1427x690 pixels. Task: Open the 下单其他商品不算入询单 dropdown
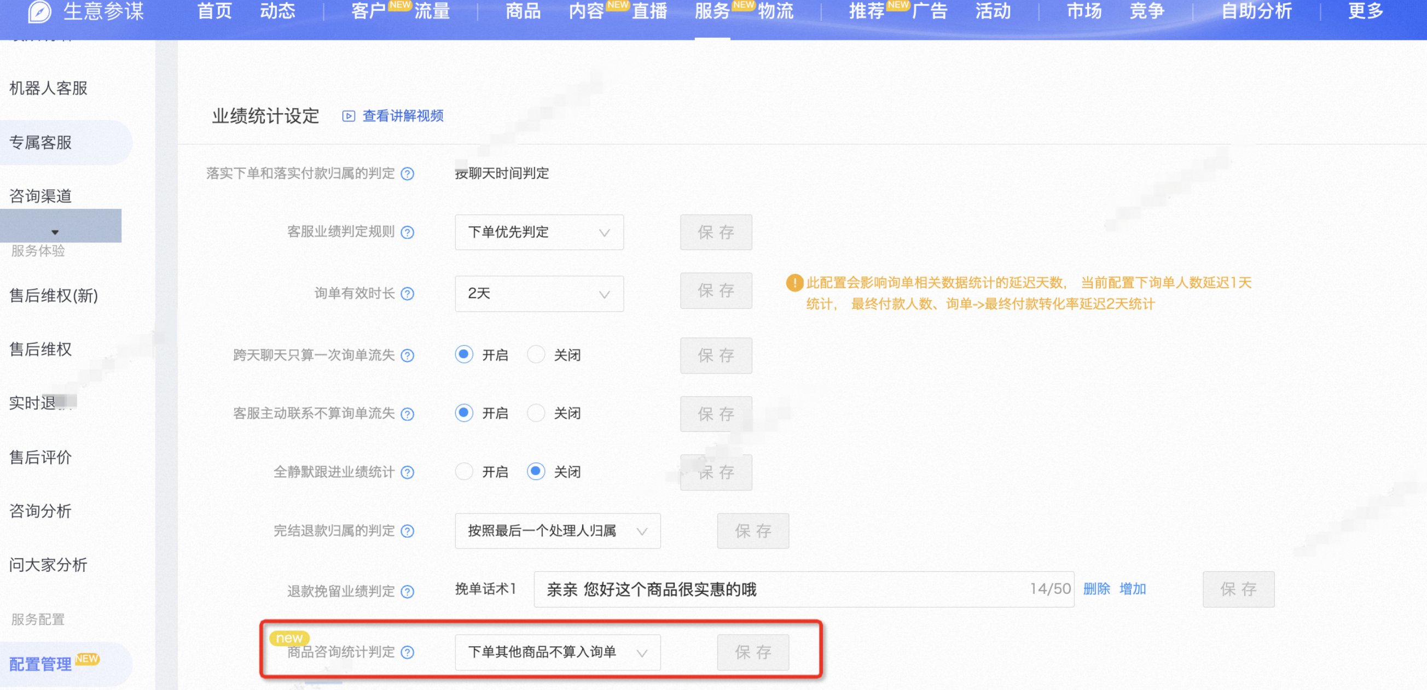[558, 653]
